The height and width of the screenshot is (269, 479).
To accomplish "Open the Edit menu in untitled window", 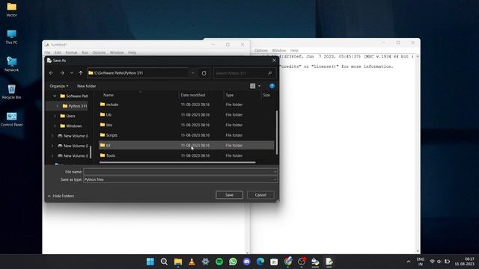I will [x=58, y=52].
